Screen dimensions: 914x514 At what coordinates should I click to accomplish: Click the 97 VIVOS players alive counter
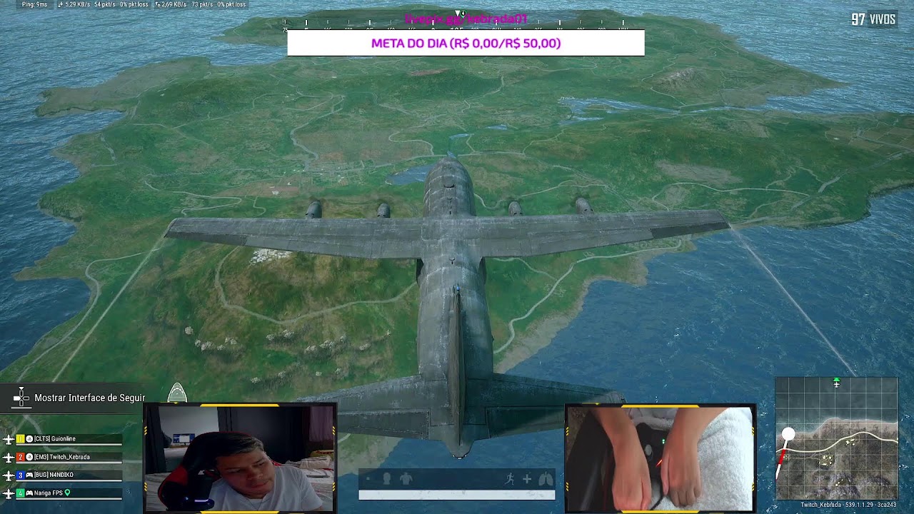pyautogui.click(x=873, y=19)
